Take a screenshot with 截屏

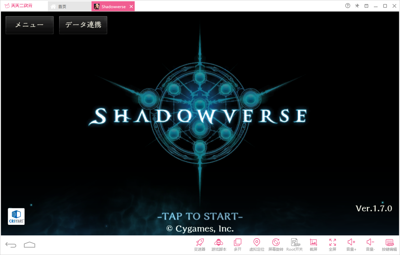coord(314,245)
